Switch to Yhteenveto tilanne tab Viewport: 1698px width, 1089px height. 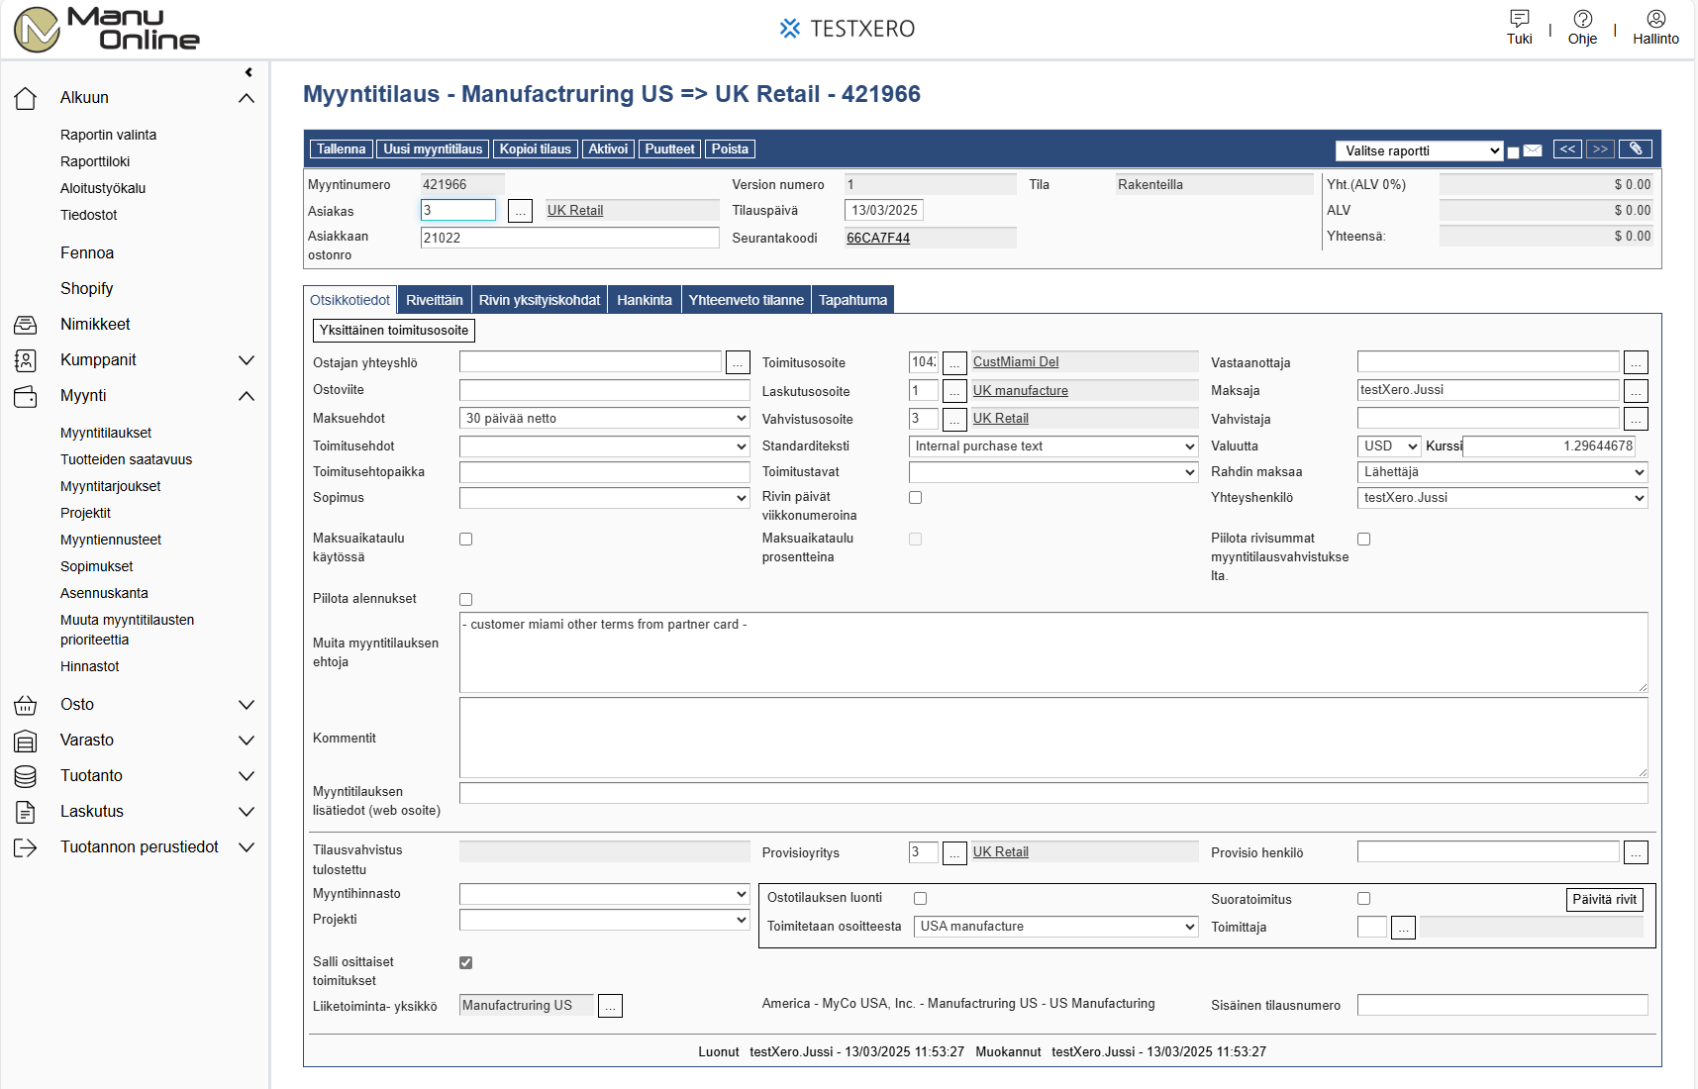click(x=747, y=300)
